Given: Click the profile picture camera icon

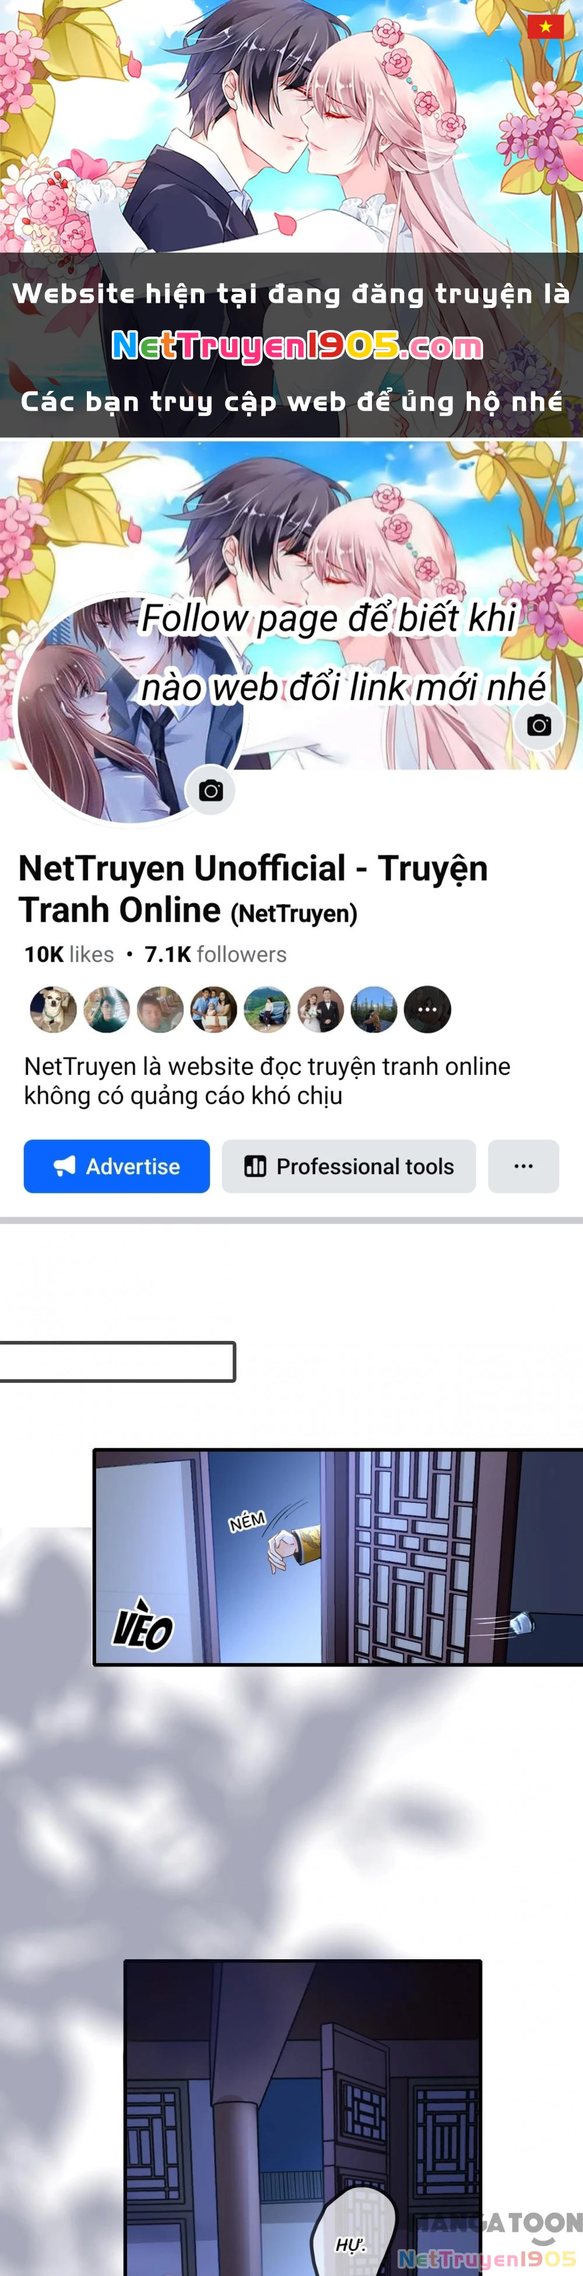Looking at the screenshot, I should pyautogui.click(x=210, y=791).
